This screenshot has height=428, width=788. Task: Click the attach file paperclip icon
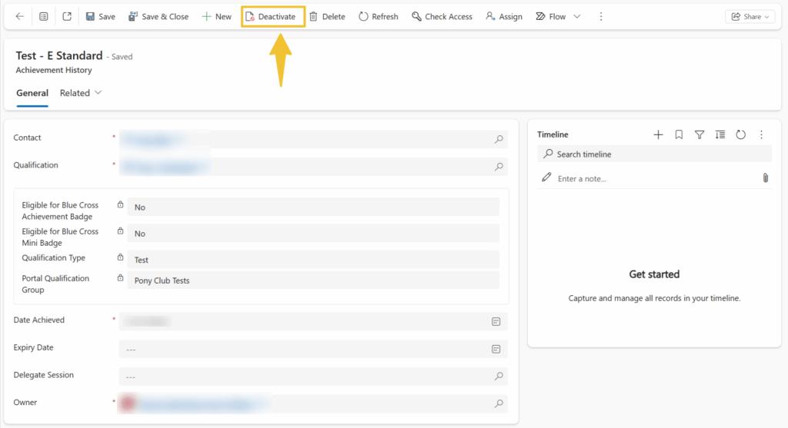click(765, 178)
